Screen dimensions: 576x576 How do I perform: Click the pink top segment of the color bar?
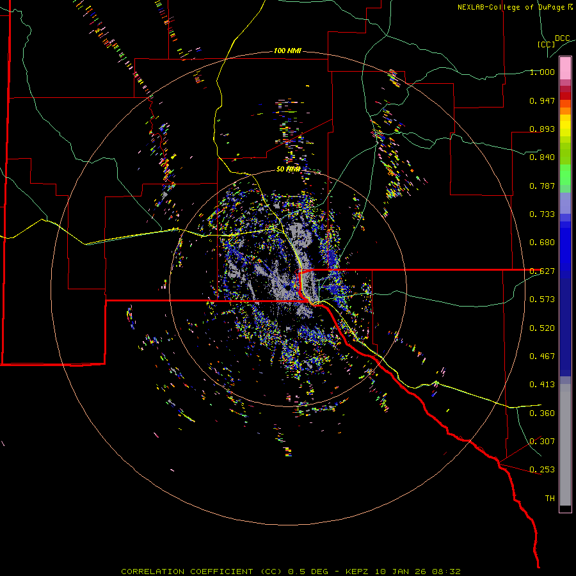(x=565, y=68)
